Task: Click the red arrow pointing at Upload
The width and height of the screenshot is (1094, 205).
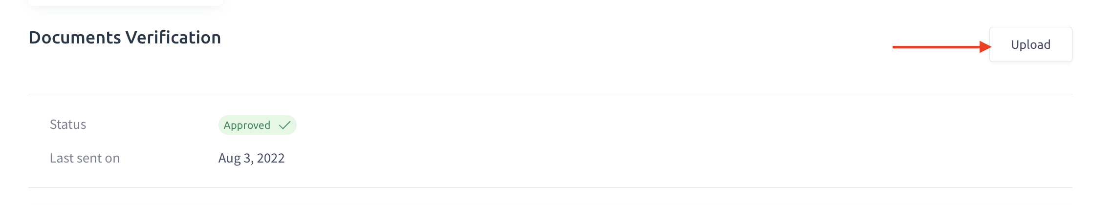Action: [942, 47]
